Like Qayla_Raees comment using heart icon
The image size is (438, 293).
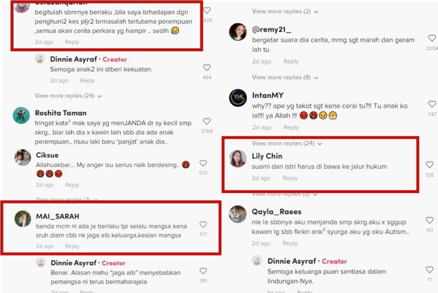[x=430, y=220]
